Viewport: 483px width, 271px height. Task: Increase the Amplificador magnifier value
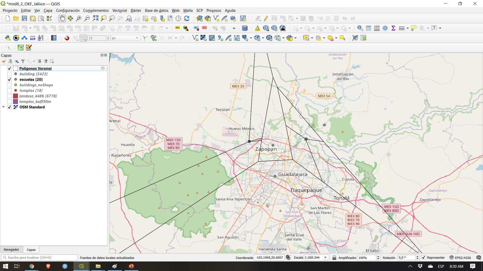(x=378, y=256)
